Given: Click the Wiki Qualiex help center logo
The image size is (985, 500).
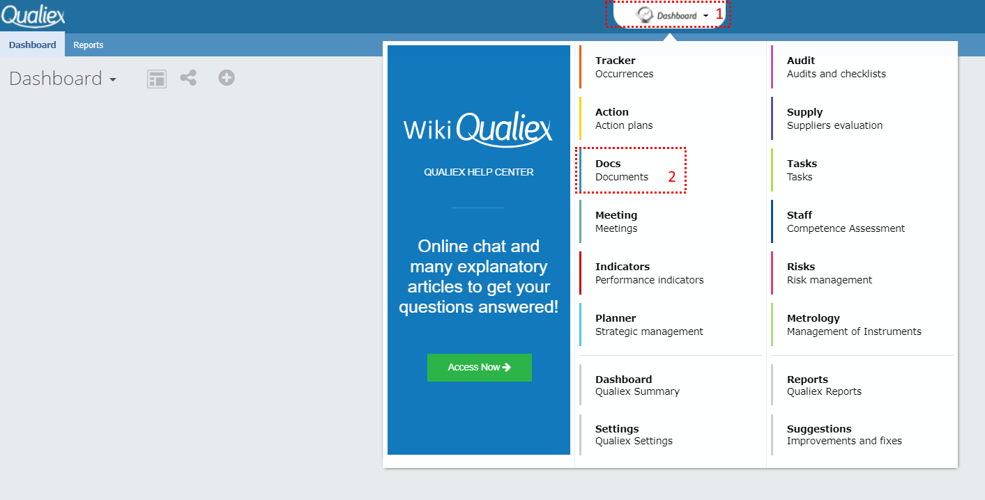Looking at the screenshot, I should point(478,130).
